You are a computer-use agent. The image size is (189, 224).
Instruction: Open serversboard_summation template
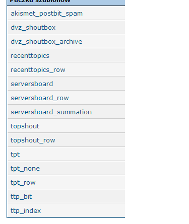[51, 112]
